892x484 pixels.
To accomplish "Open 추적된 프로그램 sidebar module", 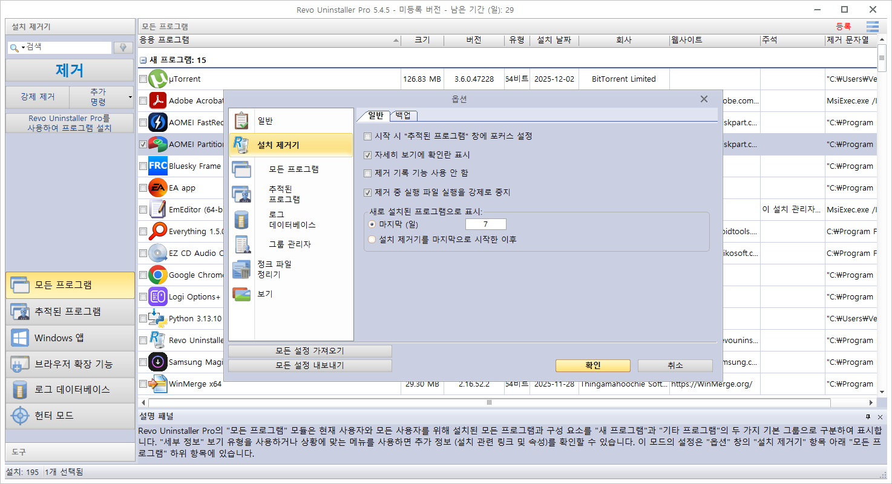I will tap(70, 312).
